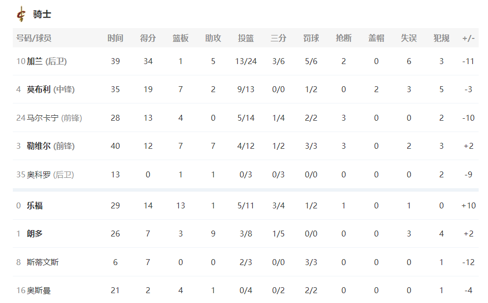Select player 奥科罗 row name
488x303 pixels.
click(x=38, y=174)
